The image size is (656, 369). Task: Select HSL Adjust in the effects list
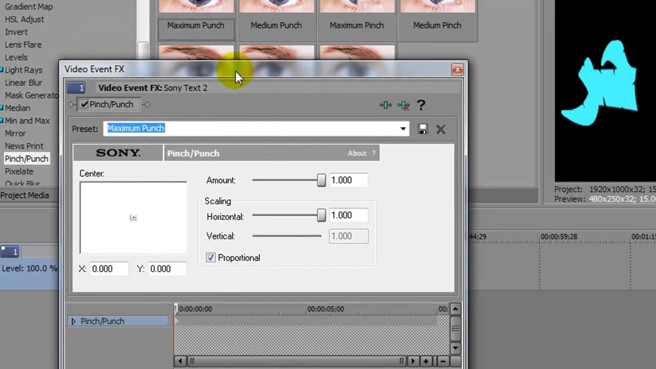25,19
